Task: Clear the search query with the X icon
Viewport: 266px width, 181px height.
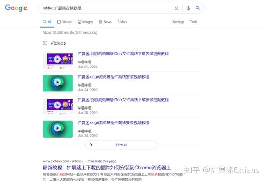Action: [x=176, y=8]
